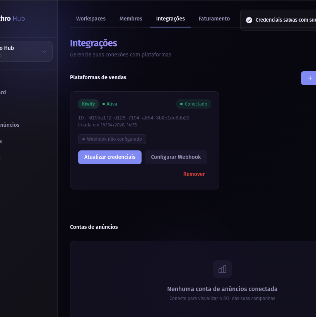Screen dimensions: 316x317
Task: Expand the workspace selector chevron
Action: coord(44,51)
